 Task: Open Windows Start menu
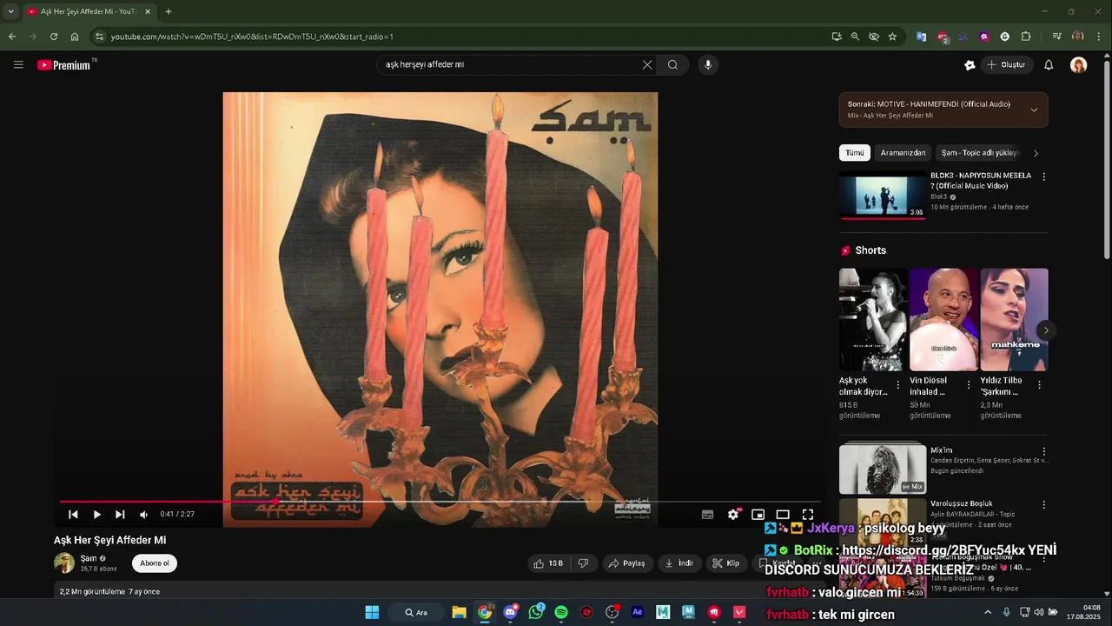[372, 612]
